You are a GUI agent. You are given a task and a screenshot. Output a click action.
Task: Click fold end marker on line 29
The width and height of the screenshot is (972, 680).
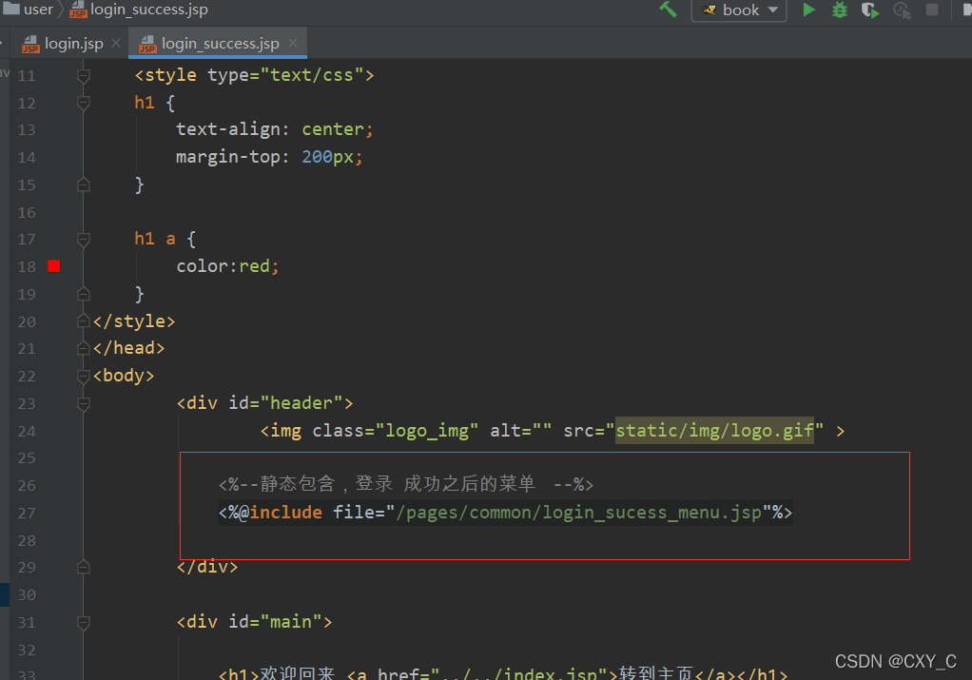[x=83, y=567]
